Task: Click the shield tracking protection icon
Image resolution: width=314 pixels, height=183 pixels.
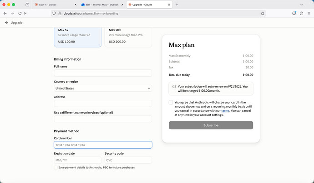Action: 54,13
